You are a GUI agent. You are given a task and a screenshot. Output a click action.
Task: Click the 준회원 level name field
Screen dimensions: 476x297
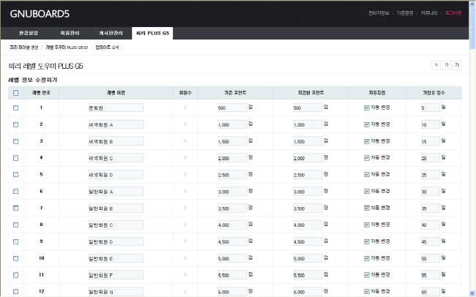(x=115, y=108)
